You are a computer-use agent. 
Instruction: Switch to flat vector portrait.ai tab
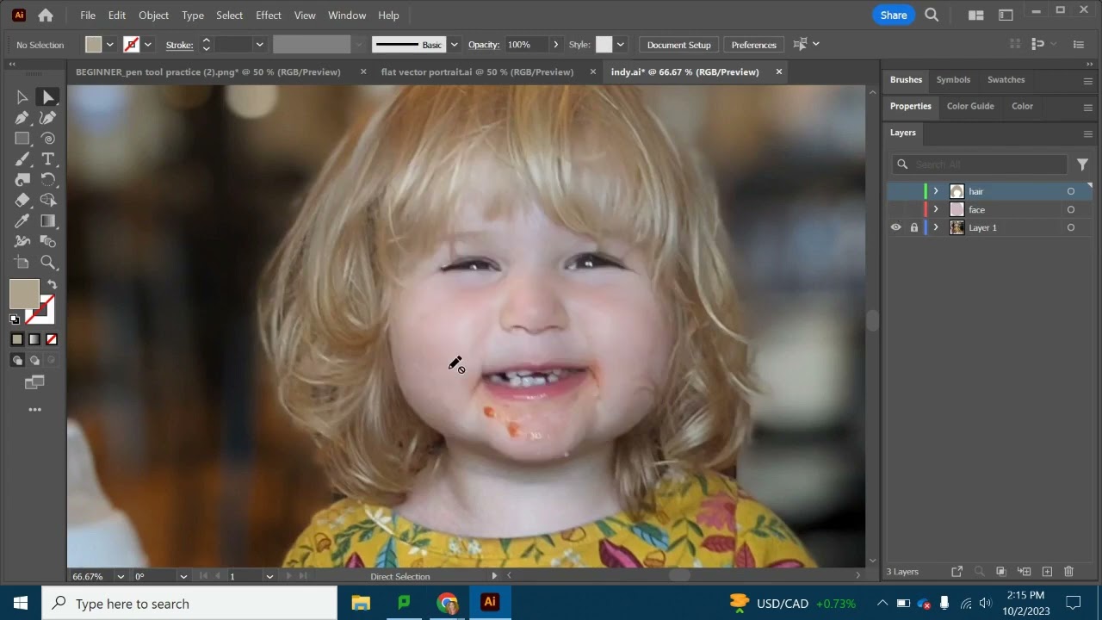click(x=477, y=72)
